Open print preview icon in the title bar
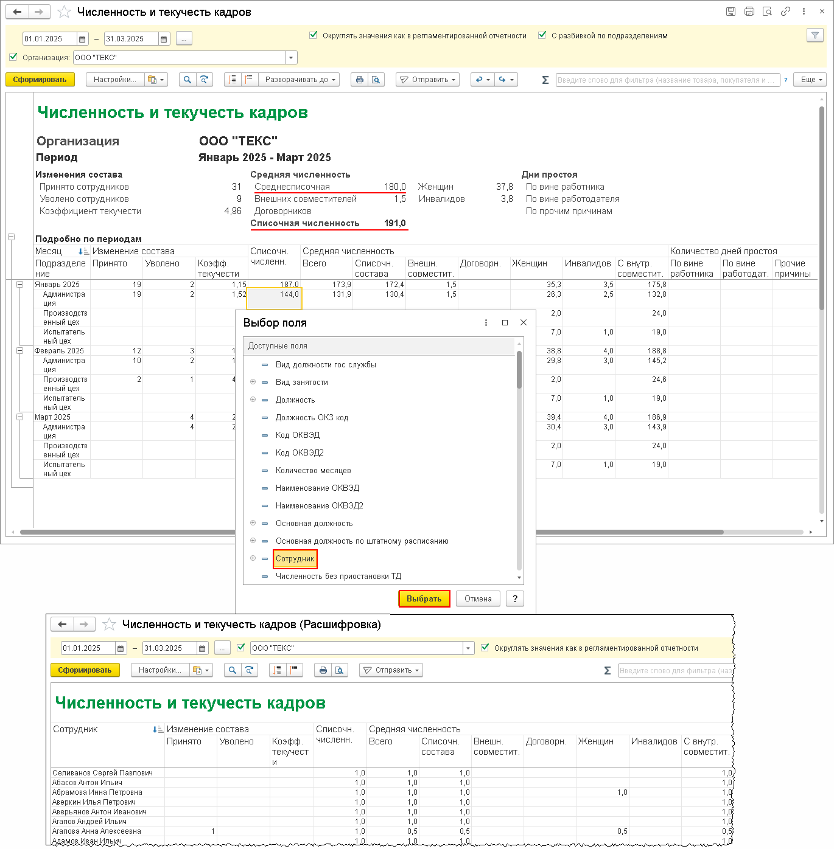This screenshot has height=849, width=834. coord(768,12)
